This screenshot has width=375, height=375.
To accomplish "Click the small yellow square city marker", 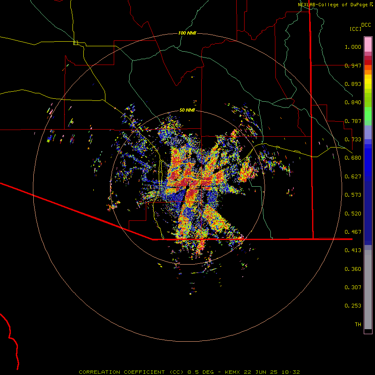I will [x=75, y=43].
